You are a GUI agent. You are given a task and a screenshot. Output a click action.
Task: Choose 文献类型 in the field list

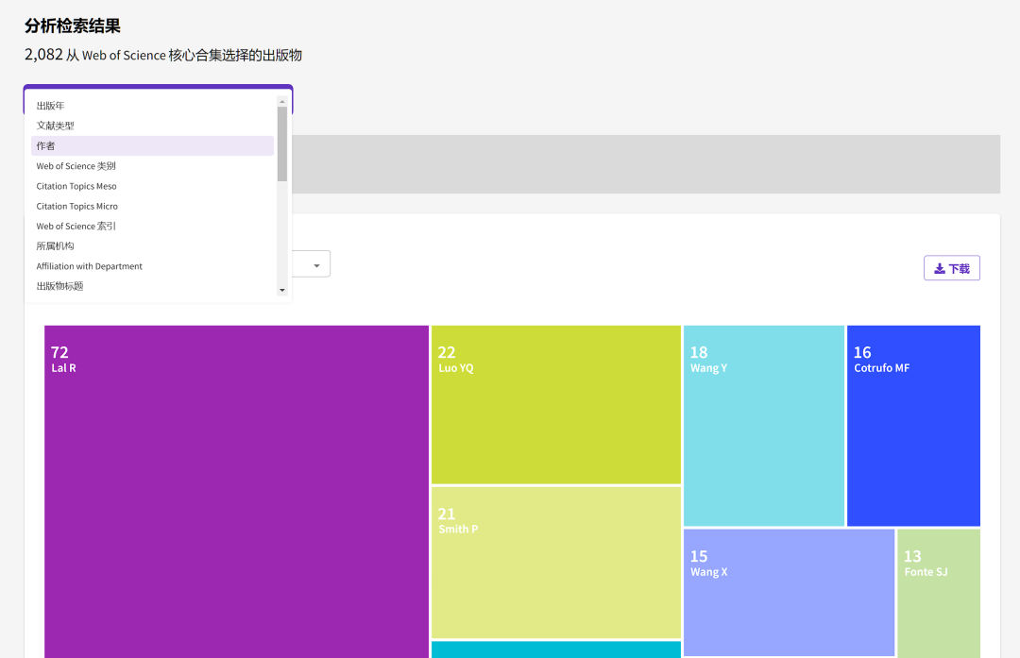(x=56, y=126)
